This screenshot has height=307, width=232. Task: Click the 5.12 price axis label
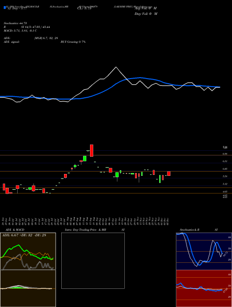225,184
